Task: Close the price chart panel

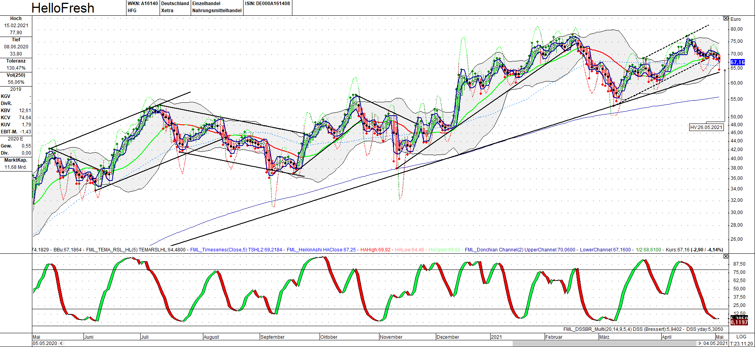Action: [x=726, y=18]
